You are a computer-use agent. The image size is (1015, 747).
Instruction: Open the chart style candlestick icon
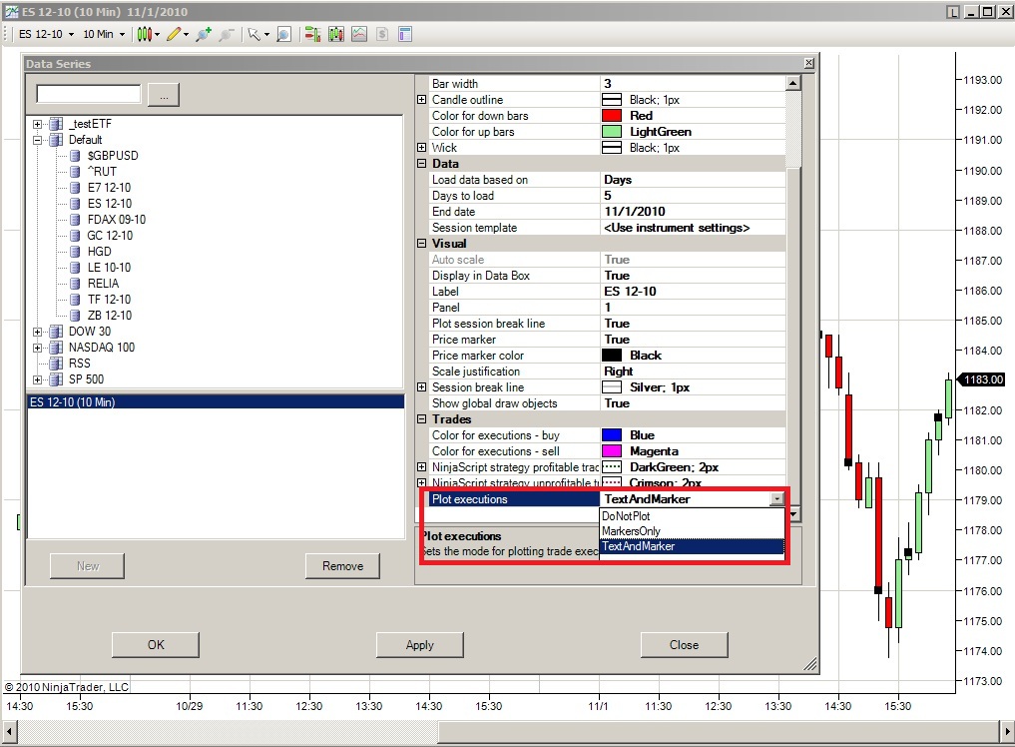point(145,34)
